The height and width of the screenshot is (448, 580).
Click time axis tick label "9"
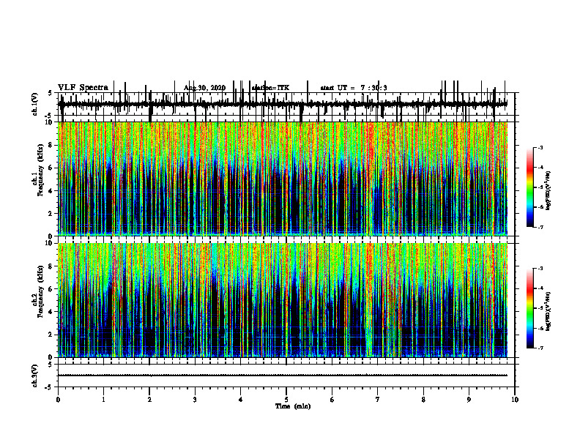coord(469,400)
